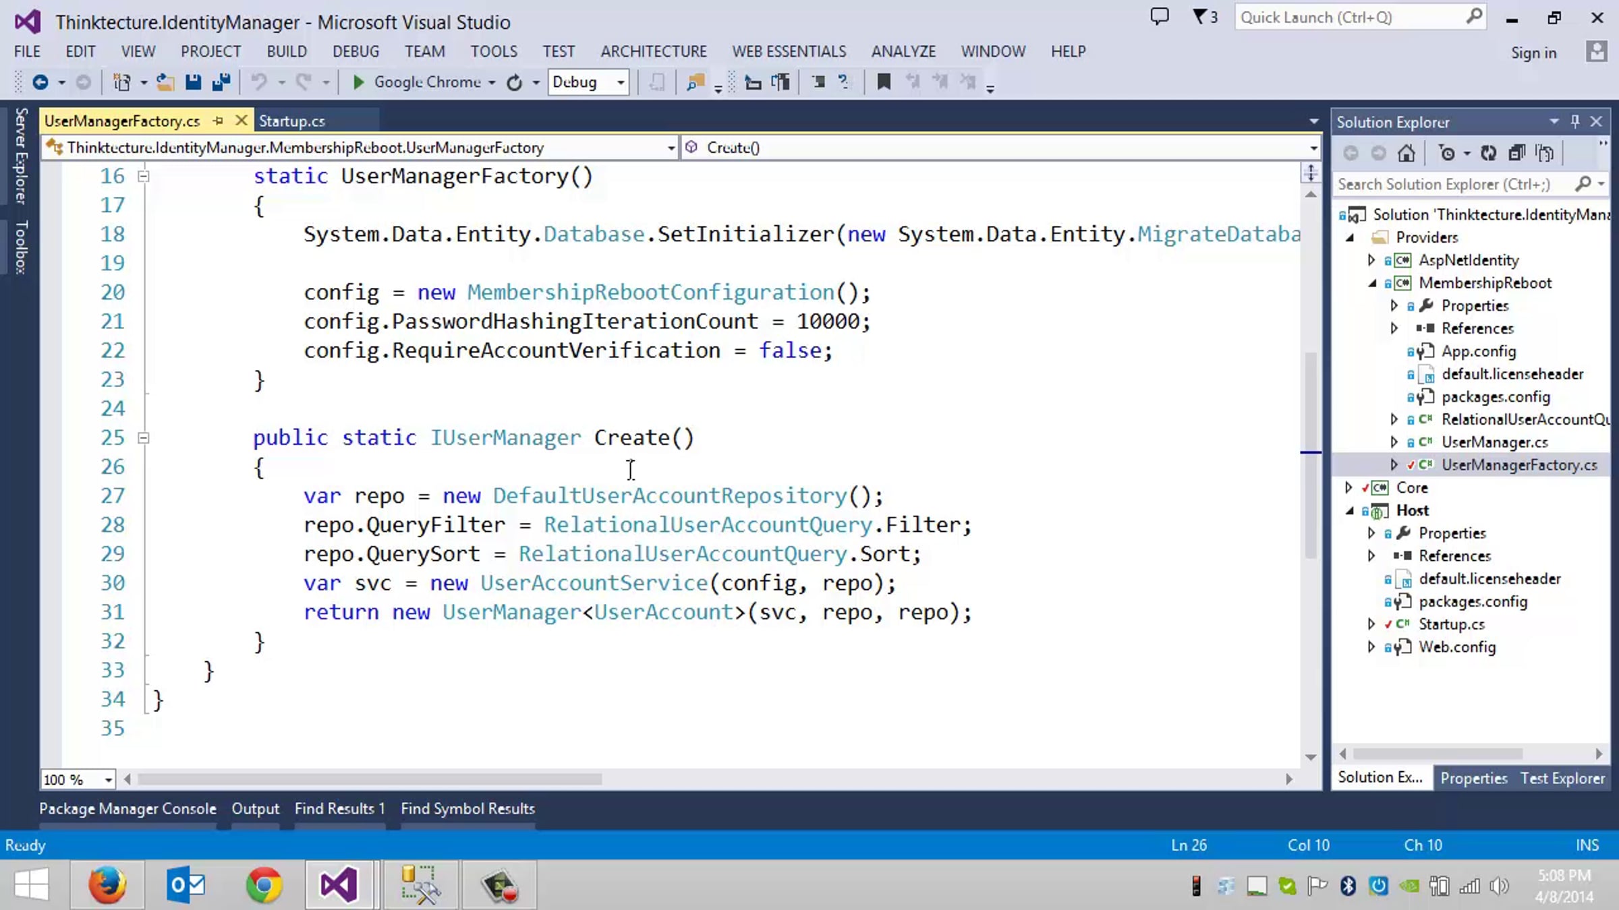Click the editor vertical scrollbar thumb
This screenshot has height=910, width=1619.
point(1310,455)
